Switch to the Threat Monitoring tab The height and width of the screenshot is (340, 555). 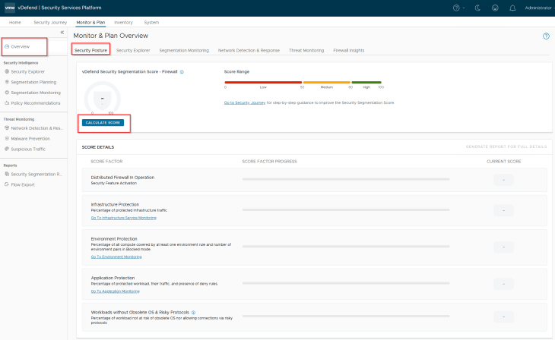(x=306, y=50)
